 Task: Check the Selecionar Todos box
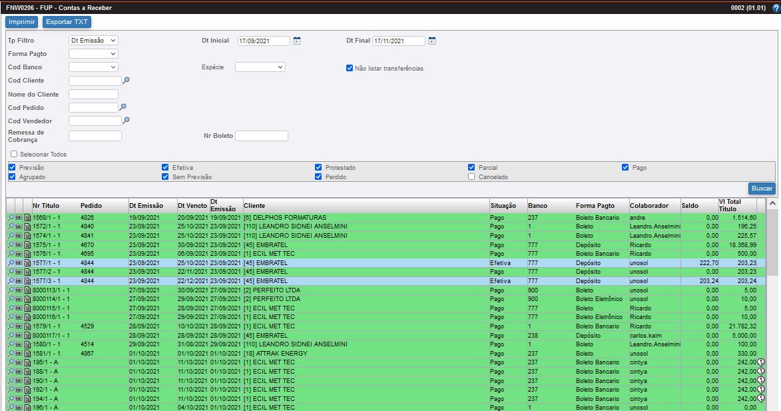[x=14, y=154]
